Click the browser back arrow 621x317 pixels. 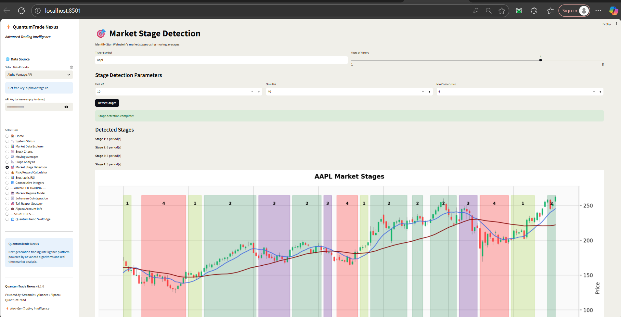(7, 11)
